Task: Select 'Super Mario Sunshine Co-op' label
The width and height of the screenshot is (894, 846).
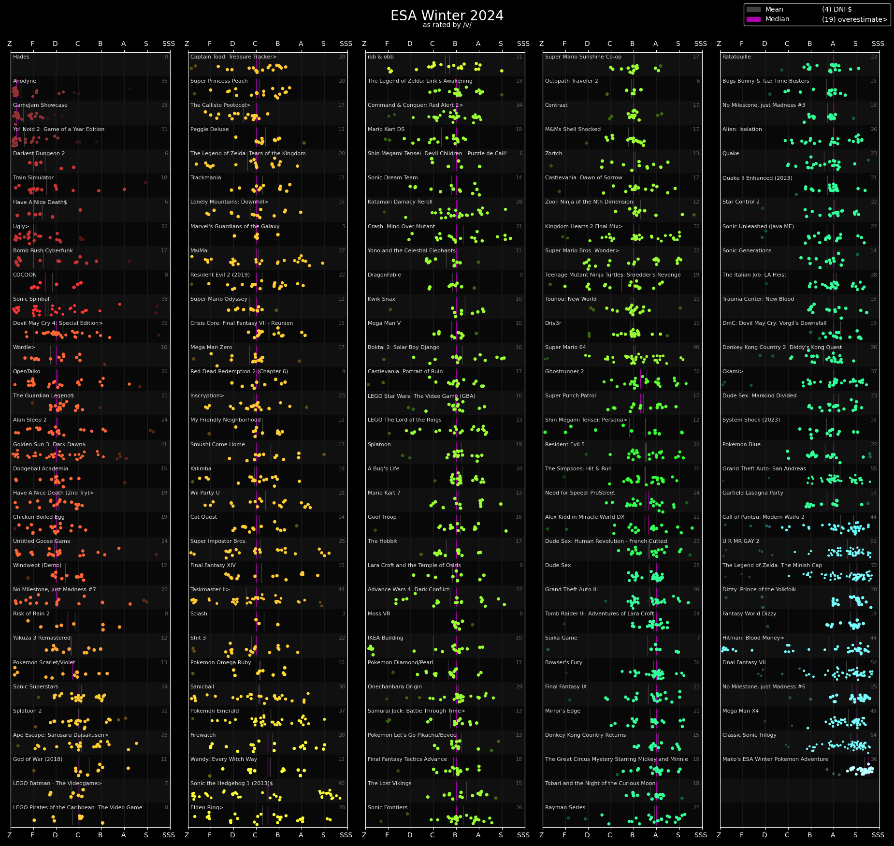Action: click(583, 57)
